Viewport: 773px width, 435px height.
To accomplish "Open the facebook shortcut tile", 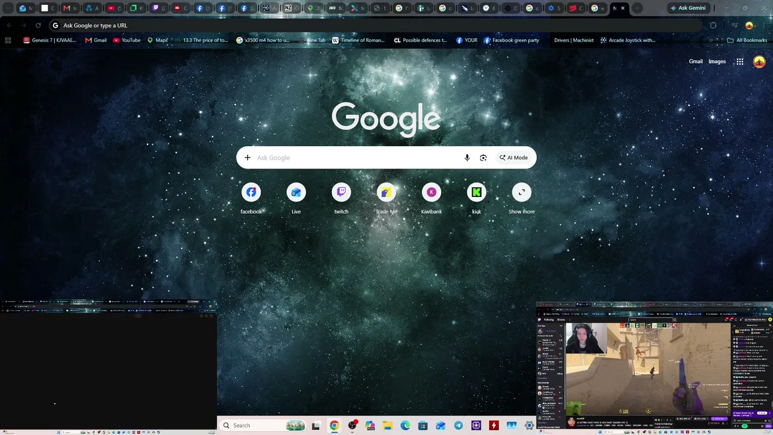I will [251, 199].
